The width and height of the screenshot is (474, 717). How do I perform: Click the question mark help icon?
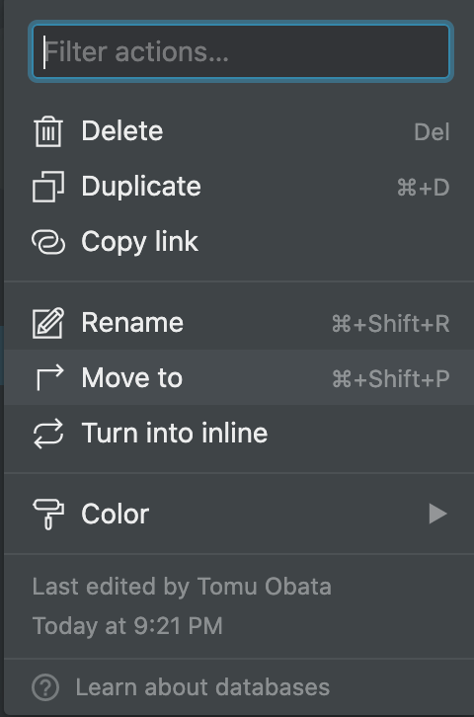click(45, 687)
